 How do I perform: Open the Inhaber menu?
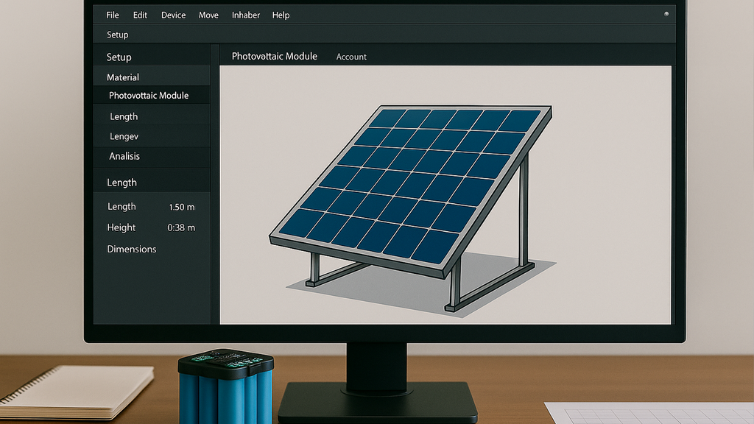[x=245, y=15]
